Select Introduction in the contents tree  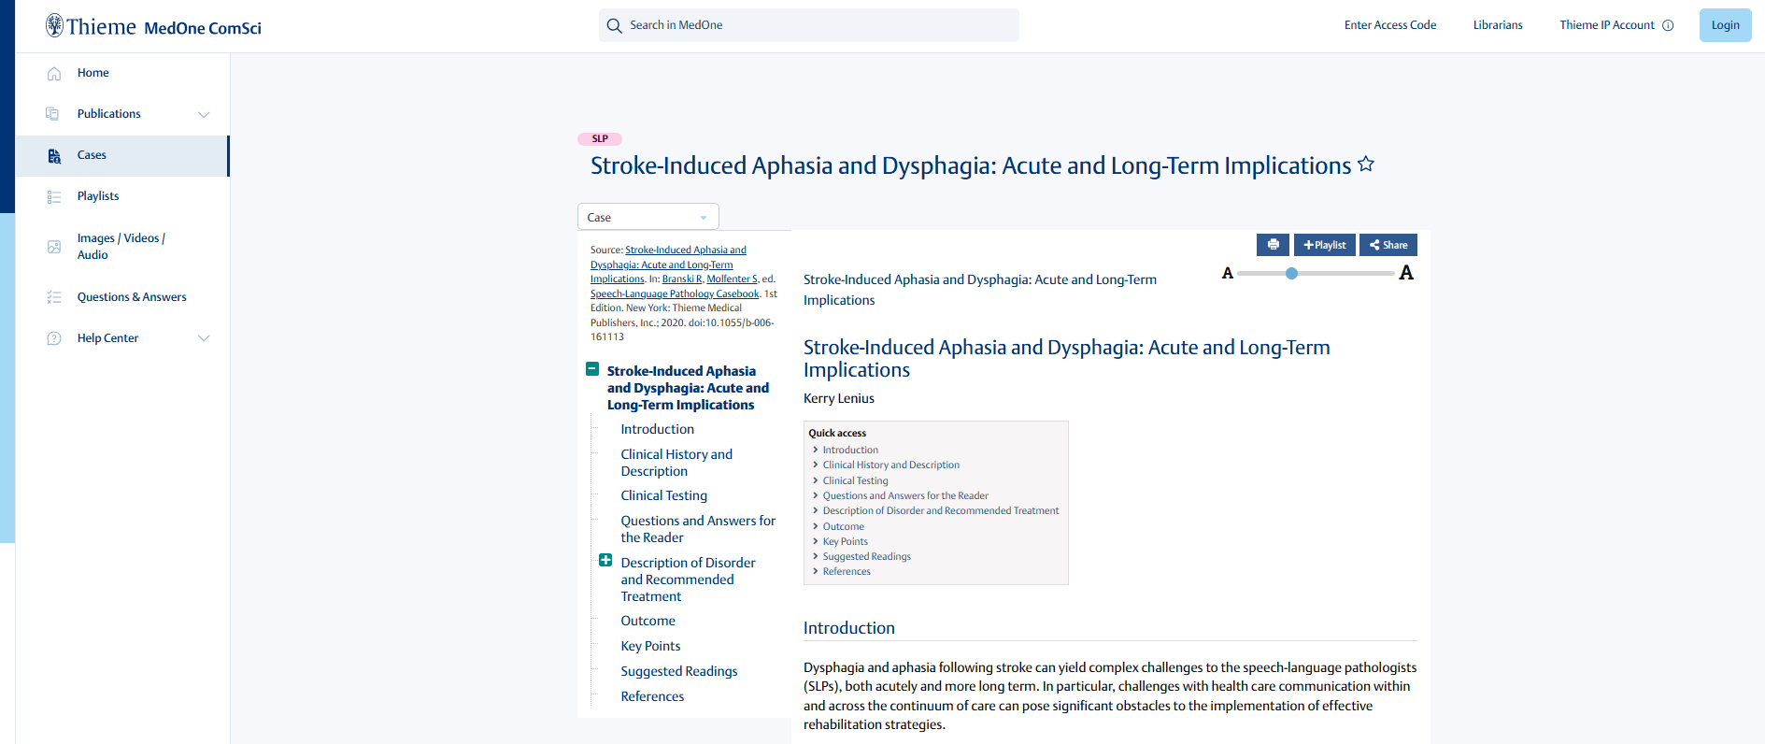tap(658, 429)
